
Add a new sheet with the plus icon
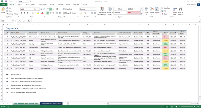click(x=68, y=103)
